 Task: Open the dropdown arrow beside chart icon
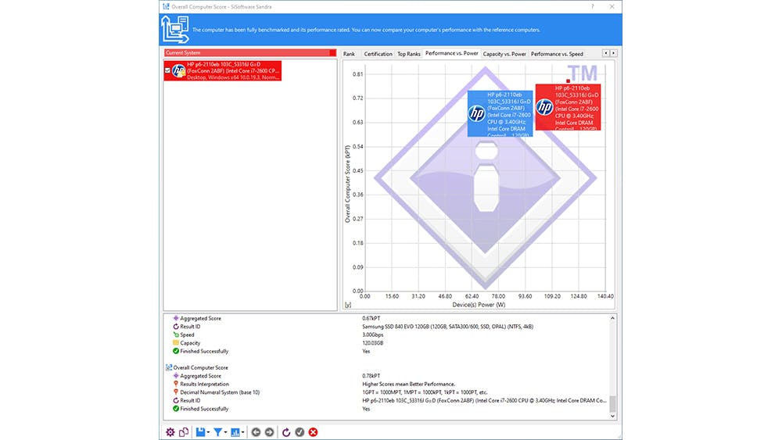(242, 432)
